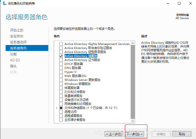The height and width of the screenshot is (139, 196).
Task: Select the Active Directory 证书服务 row label
Action: tap(82, 60)
